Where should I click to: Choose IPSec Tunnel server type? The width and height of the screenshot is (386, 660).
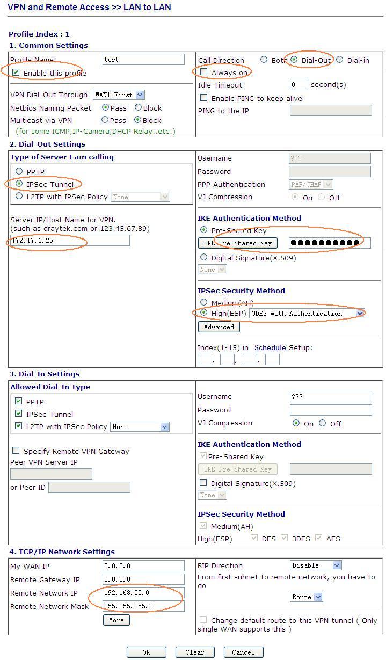coord(19,184)
